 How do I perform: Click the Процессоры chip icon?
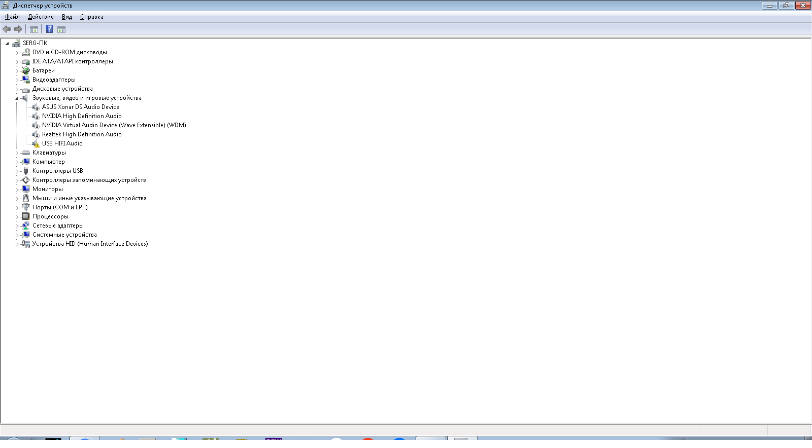coord(26,216)
